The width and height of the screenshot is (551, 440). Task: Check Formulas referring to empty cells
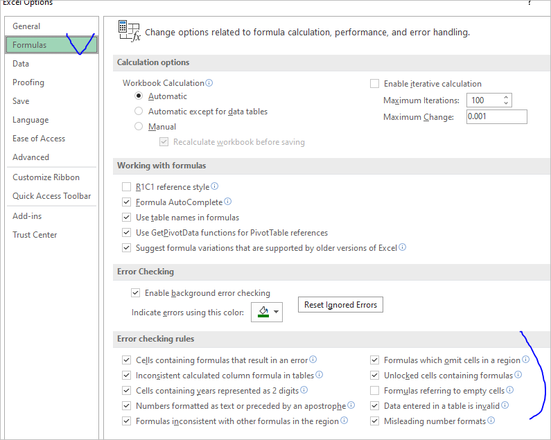(x=375, y=391)
